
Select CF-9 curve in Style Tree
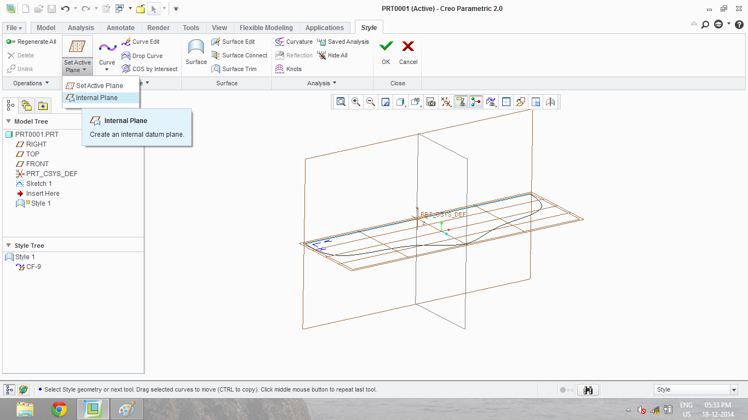[x=28, y=267]
